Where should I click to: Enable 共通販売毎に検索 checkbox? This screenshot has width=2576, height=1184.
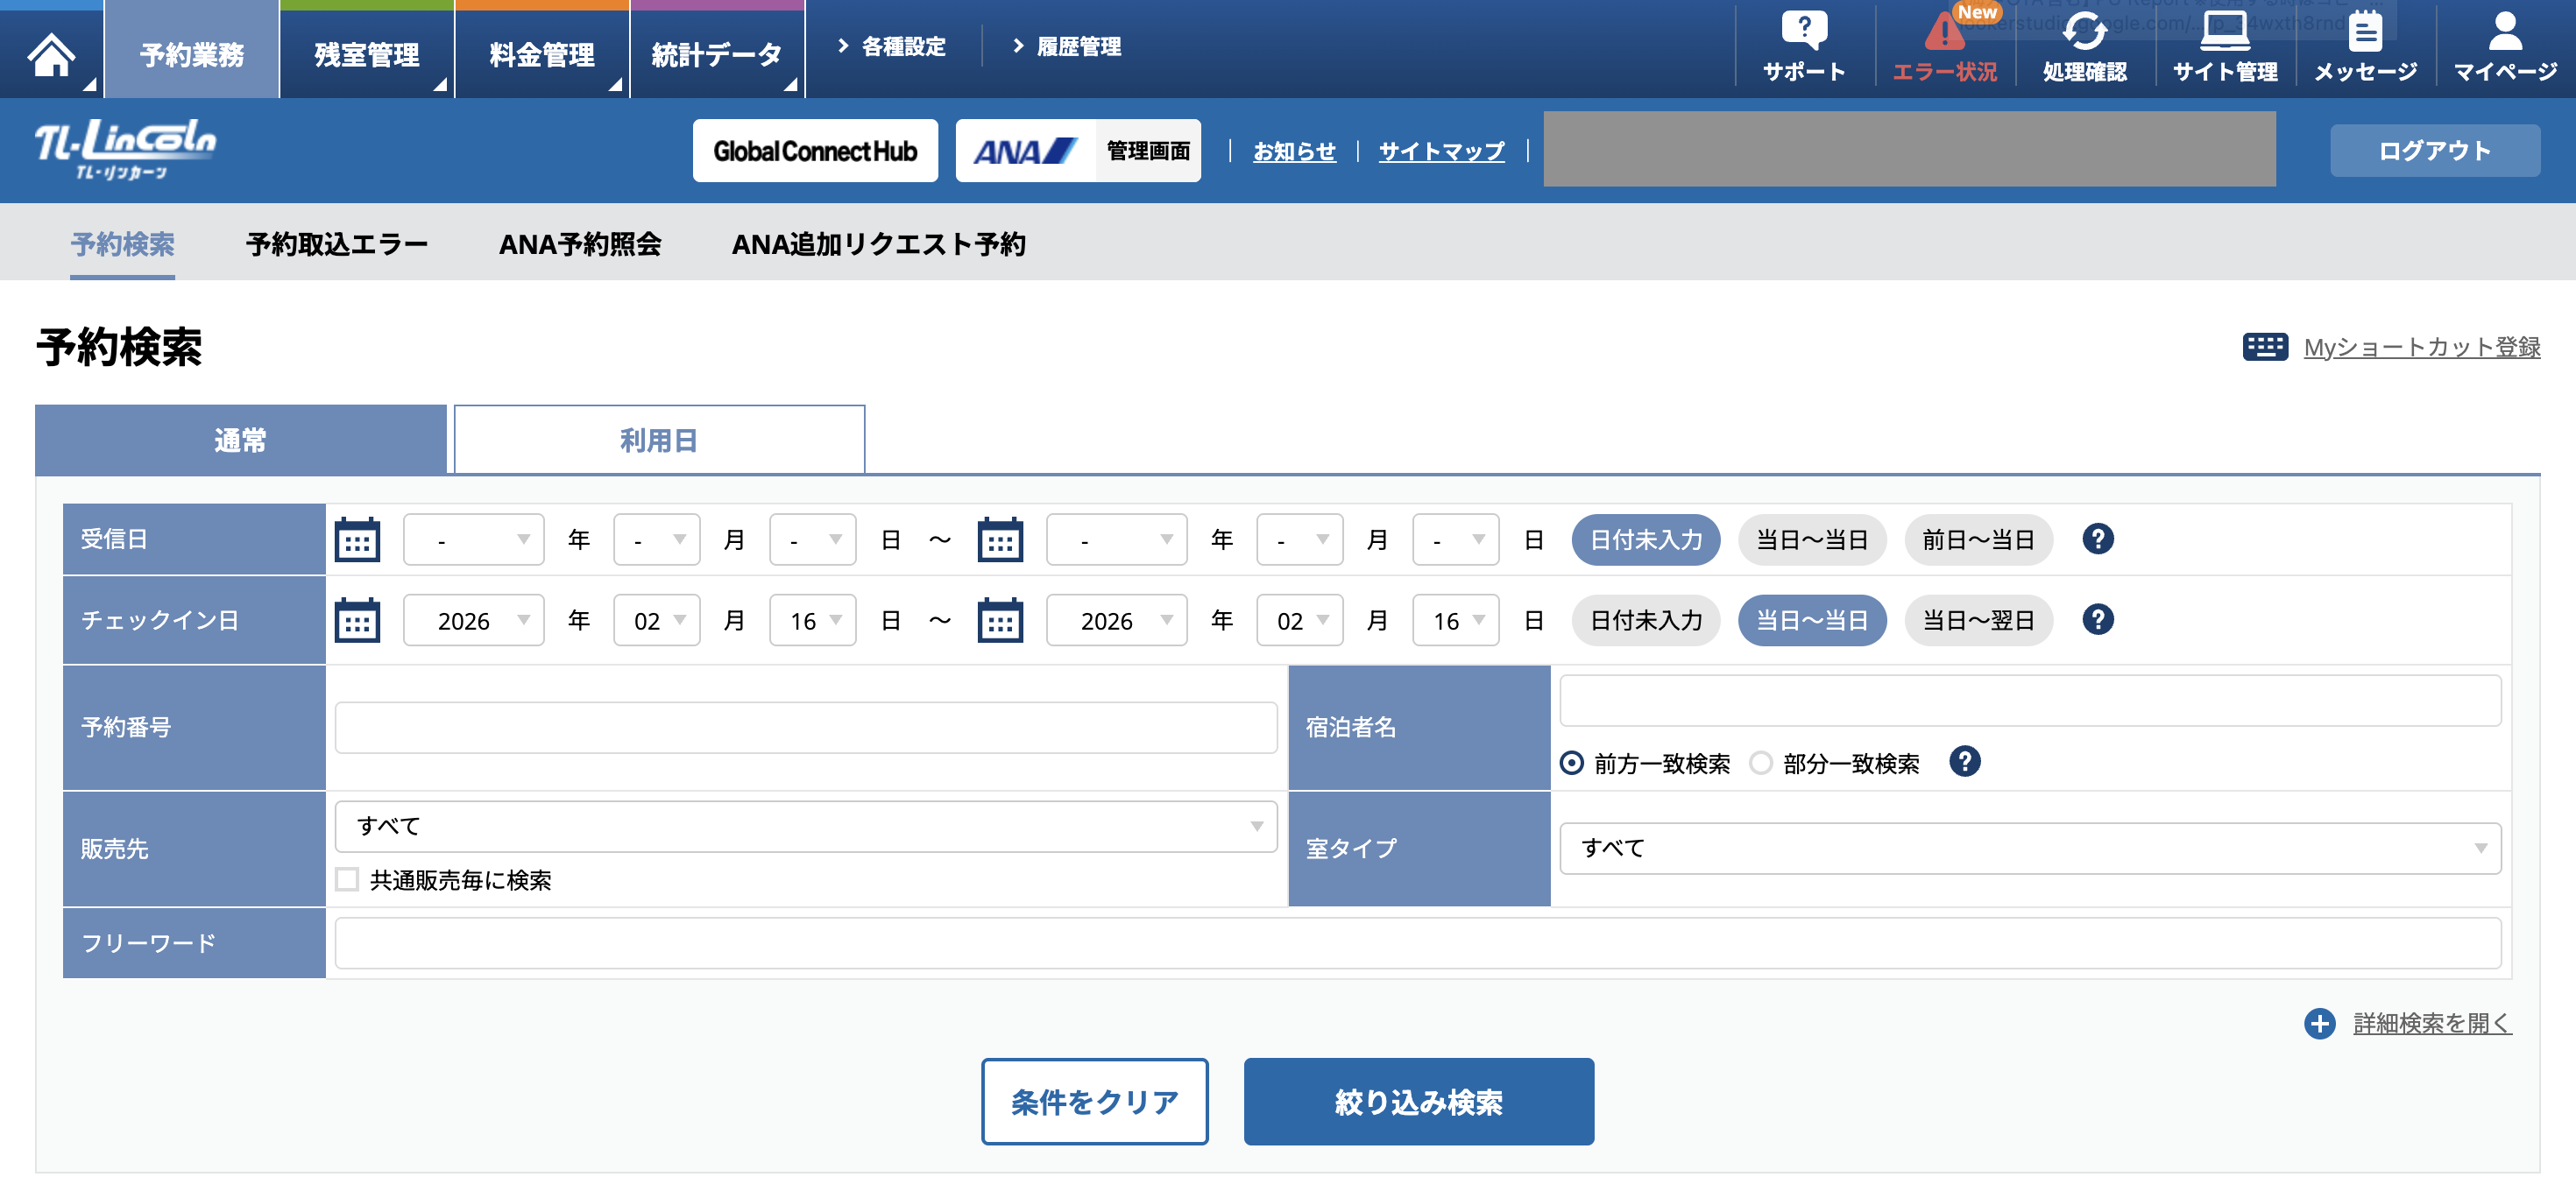(347, 879)
